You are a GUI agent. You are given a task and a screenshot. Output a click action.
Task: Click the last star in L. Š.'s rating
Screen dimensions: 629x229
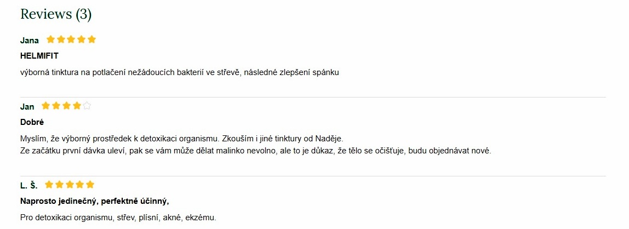coord(90,185)
